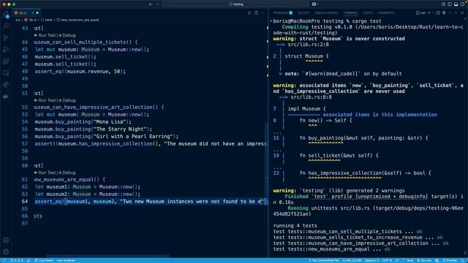Add a new terminal with plus icon

429,13
